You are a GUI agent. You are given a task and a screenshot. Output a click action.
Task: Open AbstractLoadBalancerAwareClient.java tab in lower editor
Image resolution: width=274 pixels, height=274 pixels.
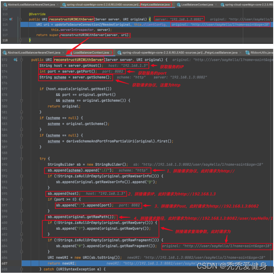tap(34, 53)
